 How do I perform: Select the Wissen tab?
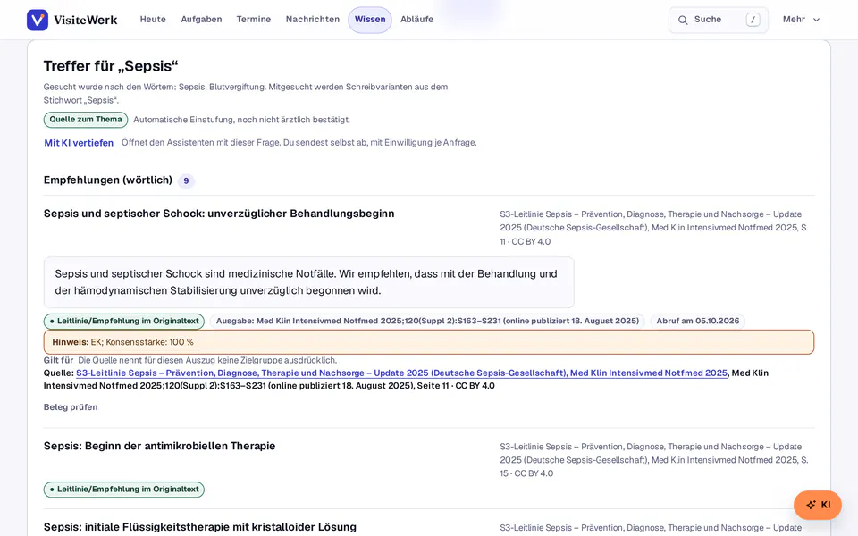[x=370, y=20]
